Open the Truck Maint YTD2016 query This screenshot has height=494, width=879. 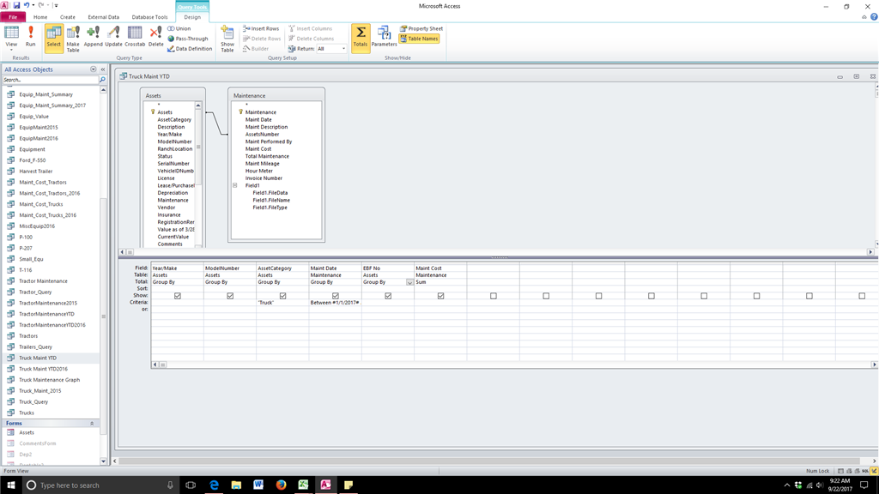43,369
